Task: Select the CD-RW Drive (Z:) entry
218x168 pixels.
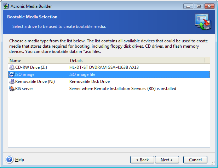Action: pyautogui.click(x=30, y=67)
